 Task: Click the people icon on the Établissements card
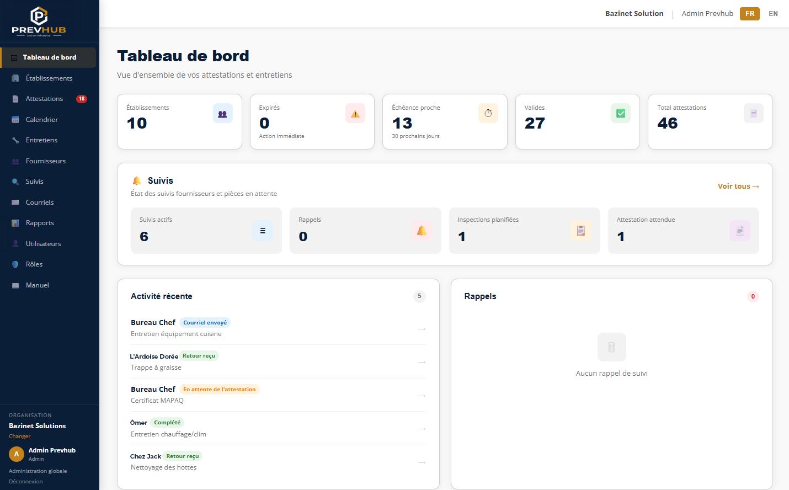(223, 114)
